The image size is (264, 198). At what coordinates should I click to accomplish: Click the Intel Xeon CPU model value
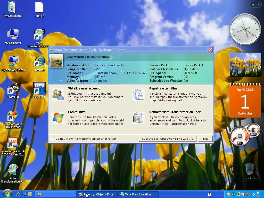tap(123, 73)
